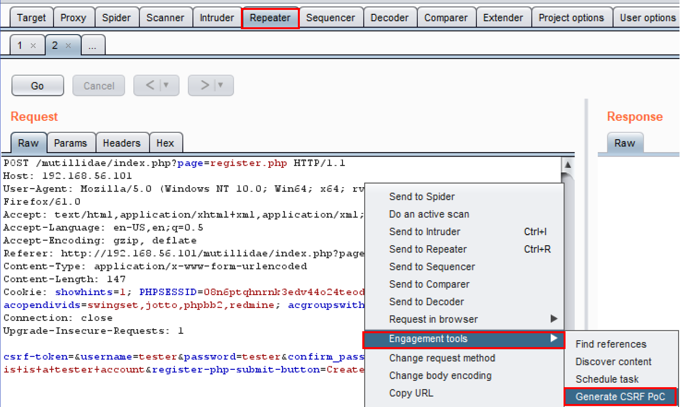Open the back history dropdown arrow
This screenshot has width=681, height=407.
(x=166, y=86)
